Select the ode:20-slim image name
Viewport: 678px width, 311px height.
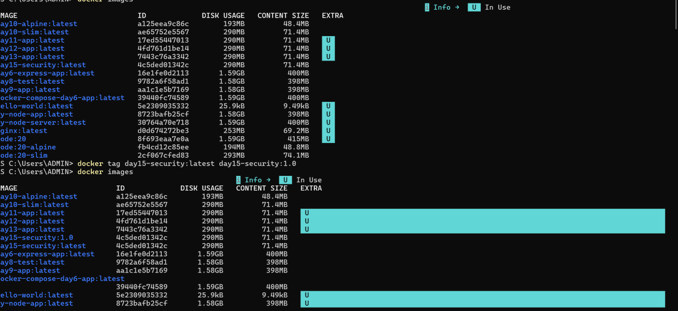pos(24,155)
